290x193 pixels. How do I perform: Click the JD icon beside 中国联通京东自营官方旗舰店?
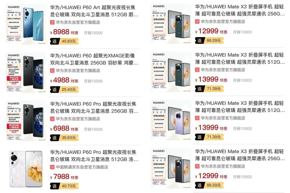click(52, 167)
